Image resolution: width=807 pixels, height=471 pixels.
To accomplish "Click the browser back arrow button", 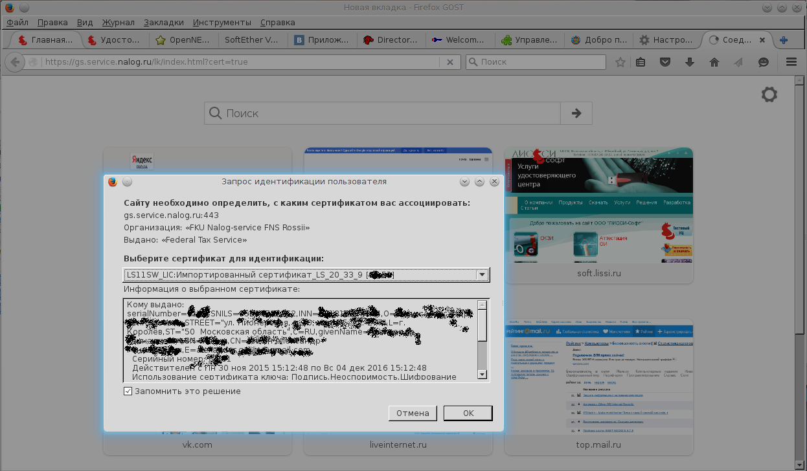I will coord(14,62).
